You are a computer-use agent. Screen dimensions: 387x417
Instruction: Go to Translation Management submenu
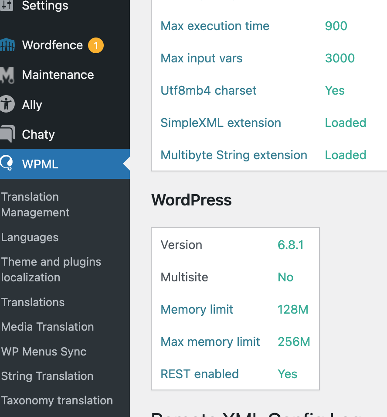(x=35, y=205)
